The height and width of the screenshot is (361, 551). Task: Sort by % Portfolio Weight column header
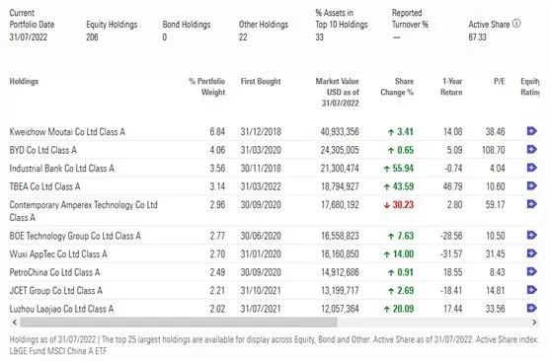point(207,87)
